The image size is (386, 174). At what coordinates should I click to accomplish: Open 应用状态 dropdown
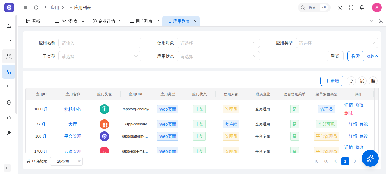(218, 56)
